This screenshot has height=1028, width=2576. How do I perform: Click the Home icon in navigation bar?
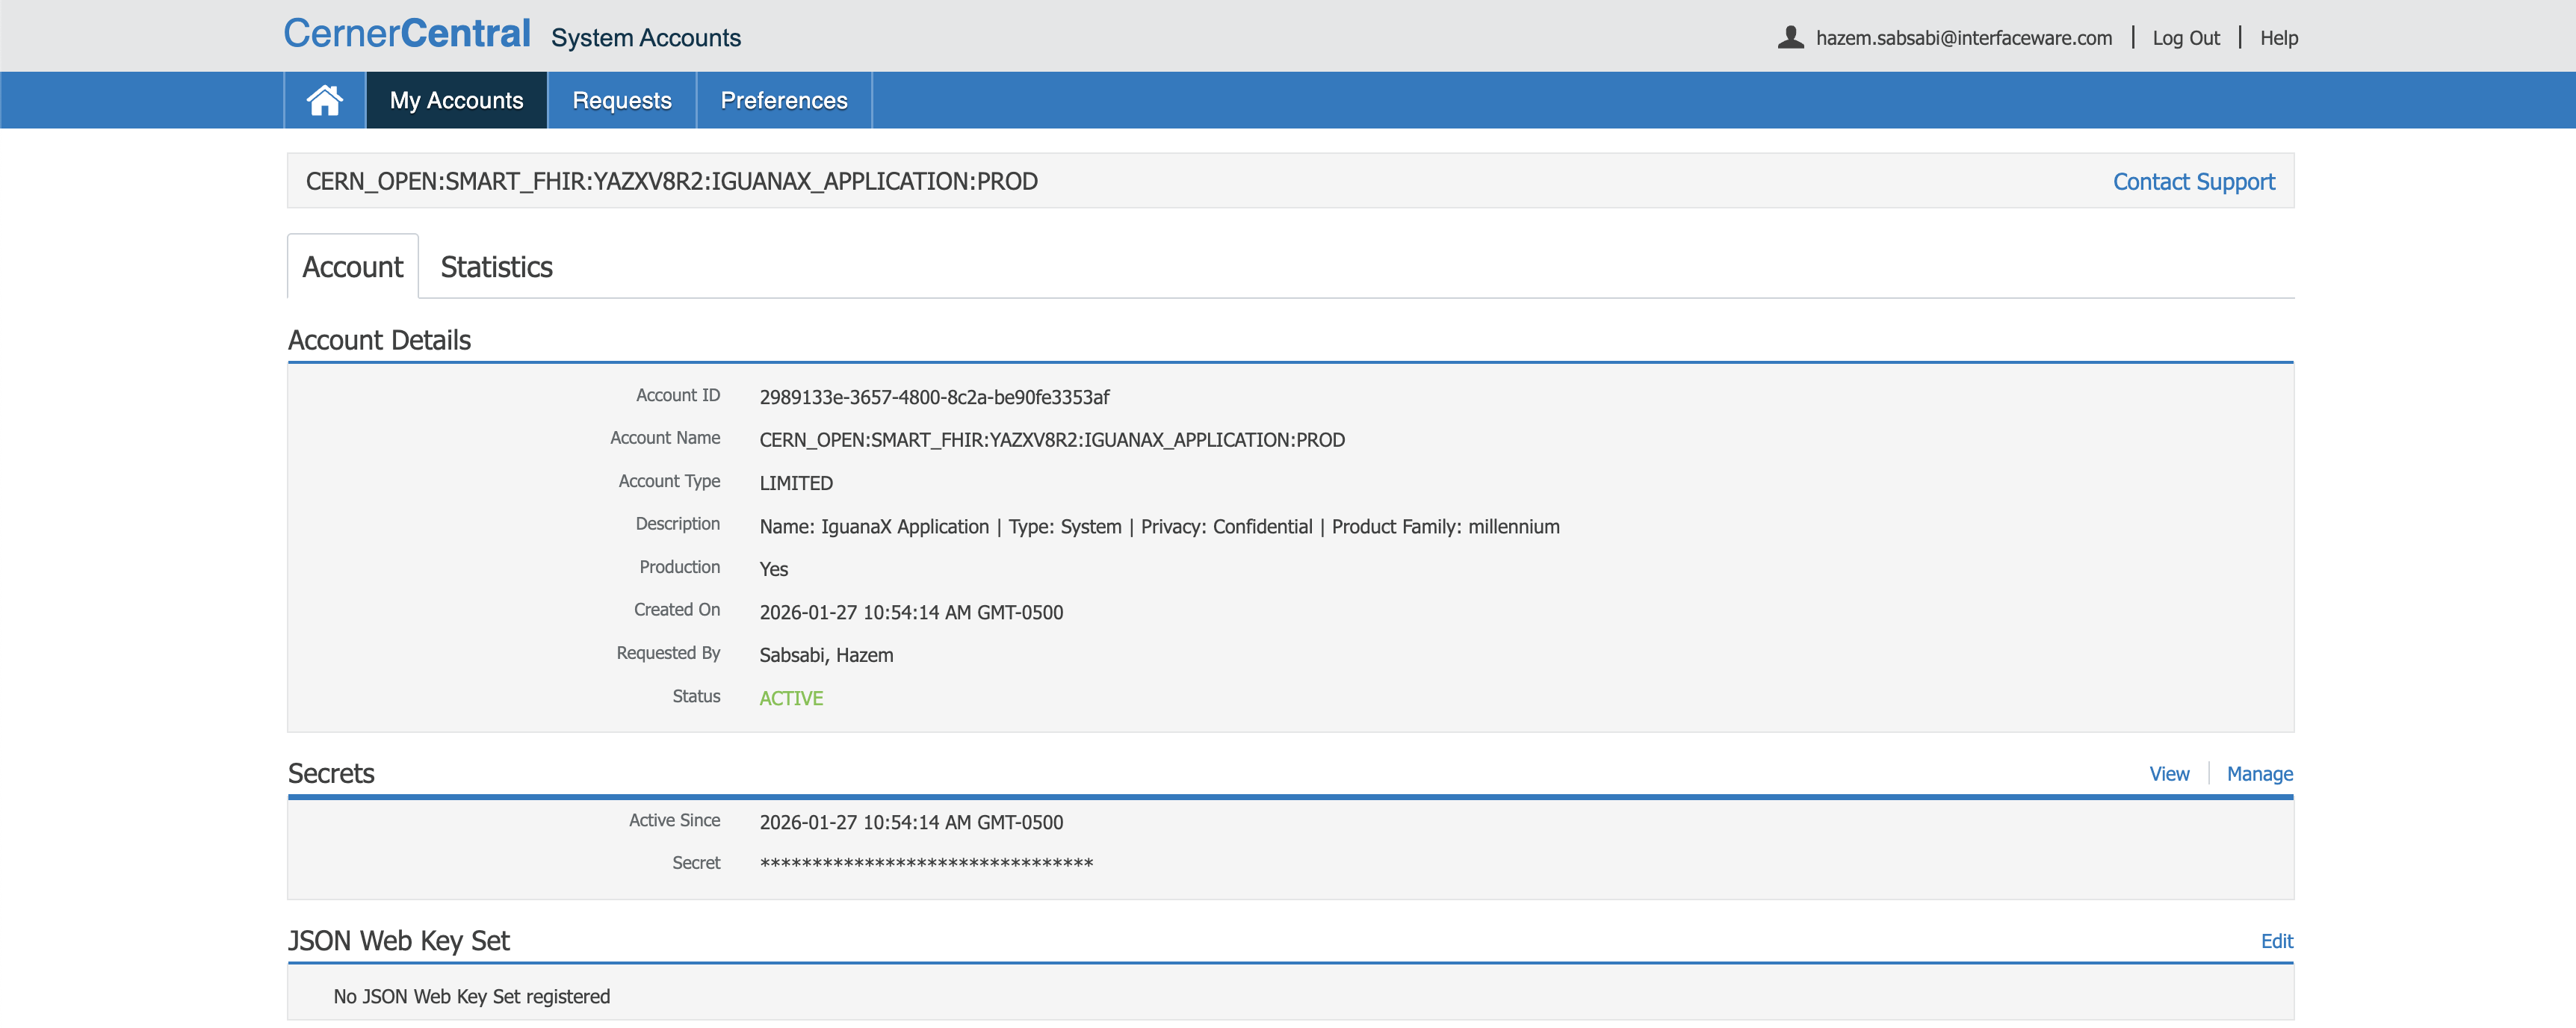(x=324, y=100)
